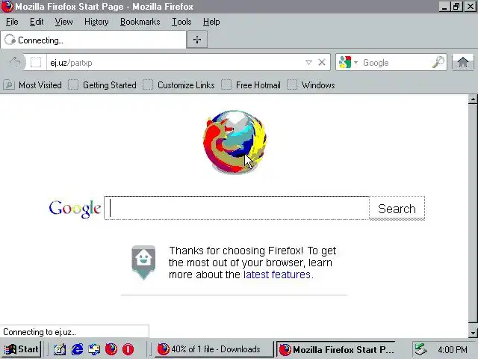
Task: Restore down the Firefox window
Action: pos(456,7)
